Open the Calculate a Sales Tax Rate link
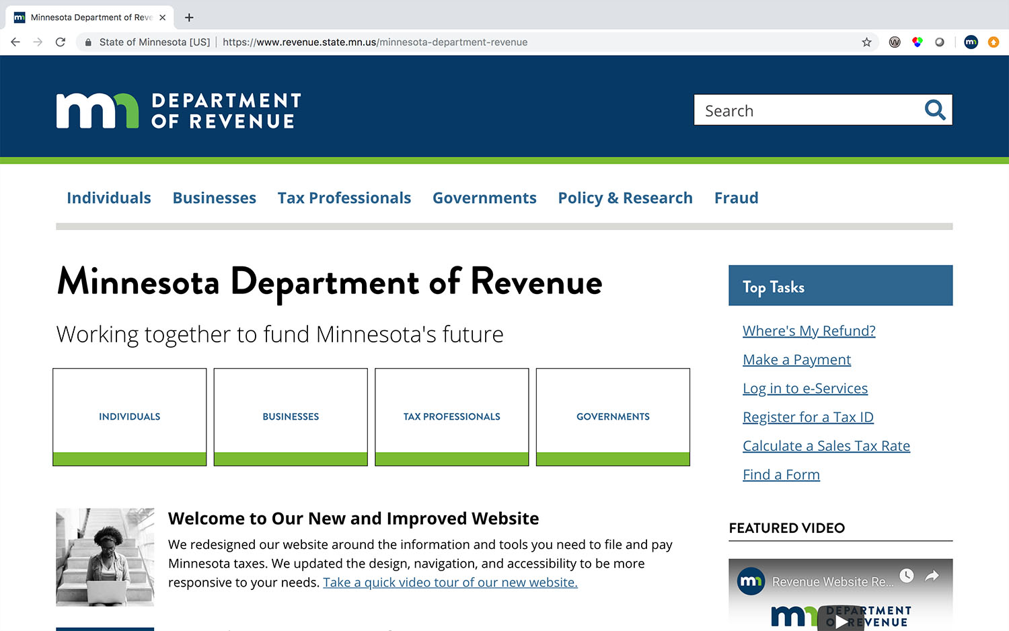The width and height of the screenshot is (1009, 631). click(x=827, y=446)
